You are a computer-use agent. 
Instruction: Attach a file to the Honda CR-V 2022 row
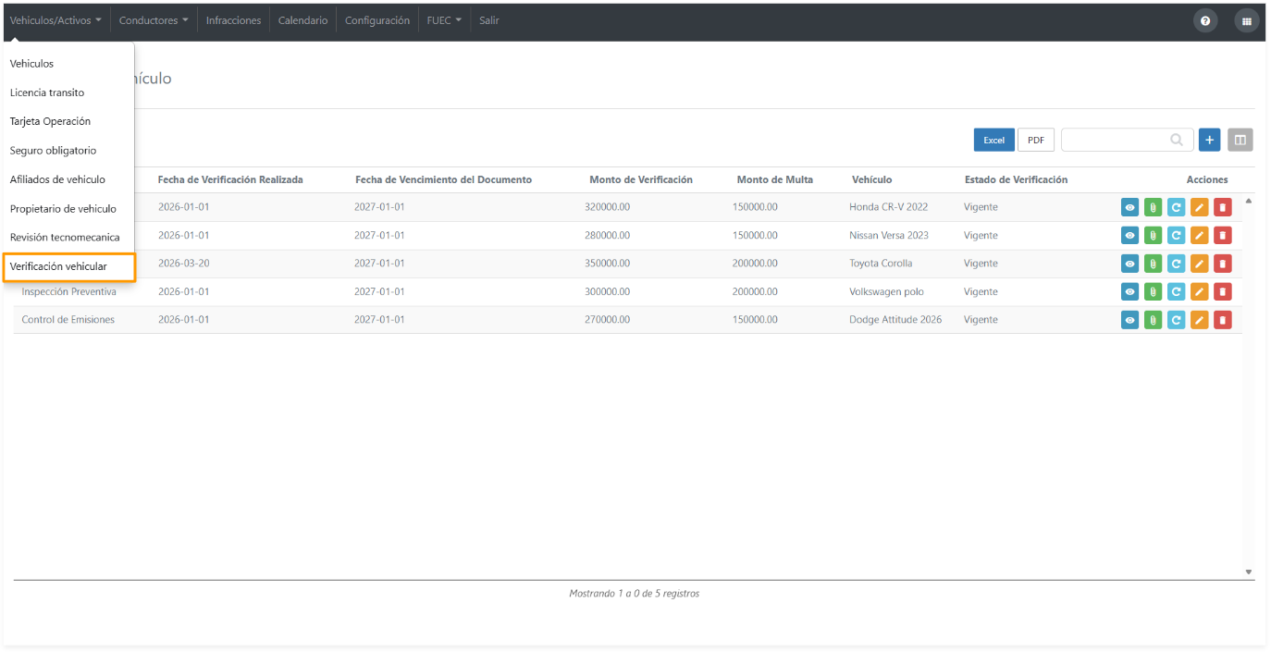click(1153, 207)
